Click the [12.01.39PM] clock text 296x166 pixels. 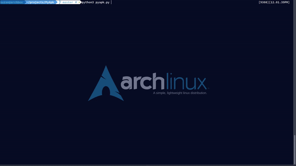coord(279,2)
